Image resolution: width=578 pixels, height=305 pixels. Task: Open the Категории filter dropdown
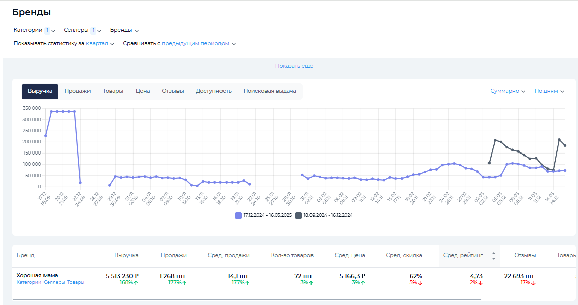[x=34, y=30]
